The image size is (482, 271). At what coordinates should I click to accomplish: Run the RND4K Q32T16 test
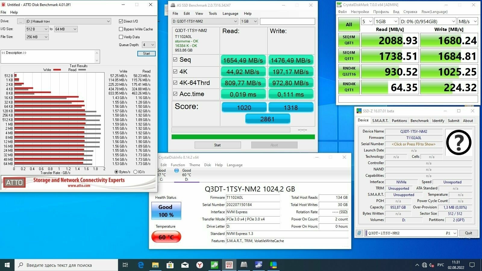349,71
